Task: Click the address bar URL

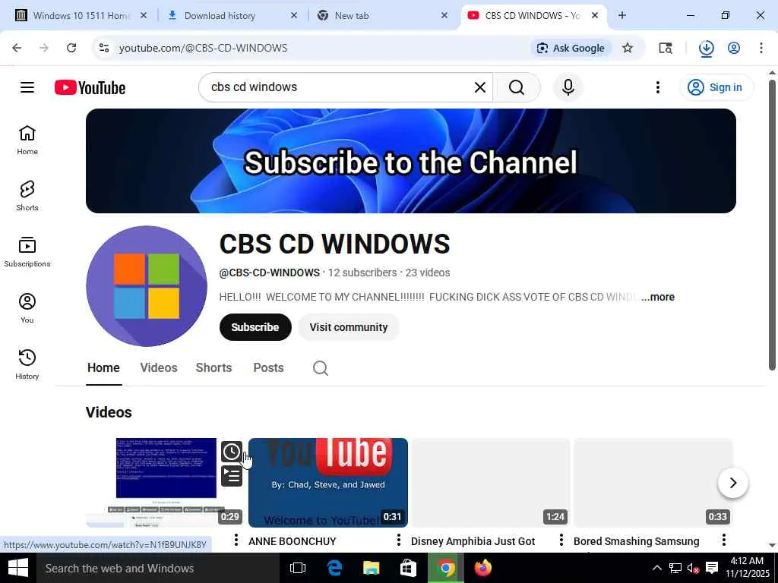Action: [203, 48]
